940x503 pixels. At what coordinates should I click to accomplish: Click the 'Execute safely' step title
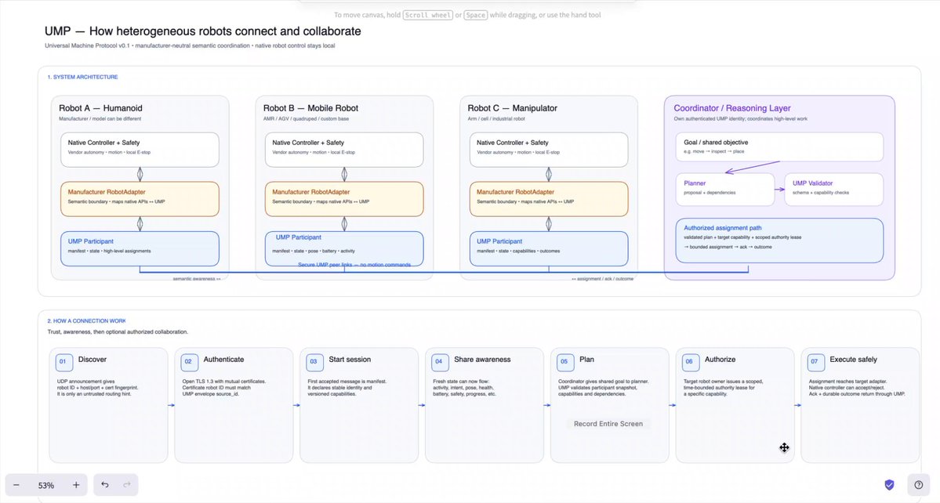tap(853, 360)
